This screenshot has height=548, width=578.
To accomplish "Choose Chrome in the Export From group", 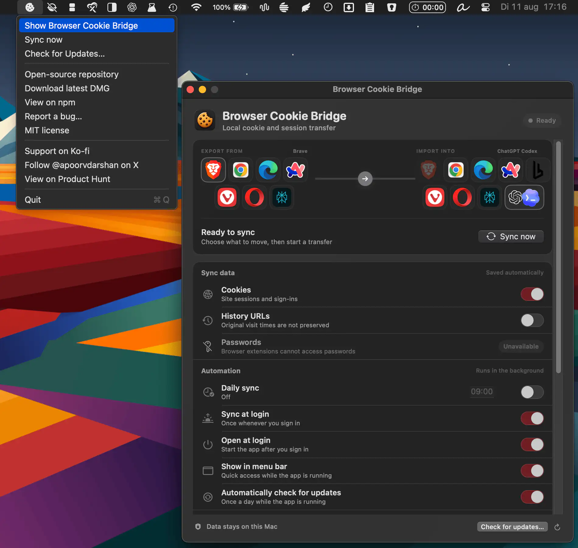I will (241, 170).
